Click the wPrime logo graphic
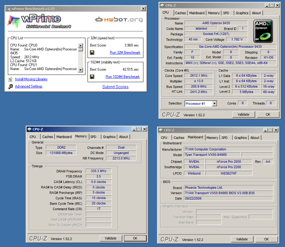 click(39, 21)
